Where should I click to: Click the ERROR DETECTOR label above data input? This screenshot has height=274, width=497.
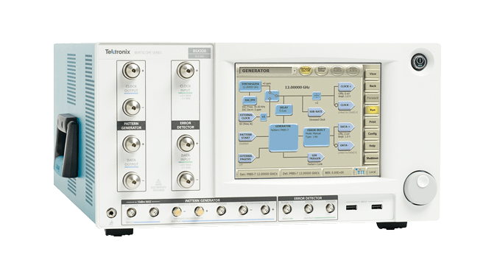186,125
